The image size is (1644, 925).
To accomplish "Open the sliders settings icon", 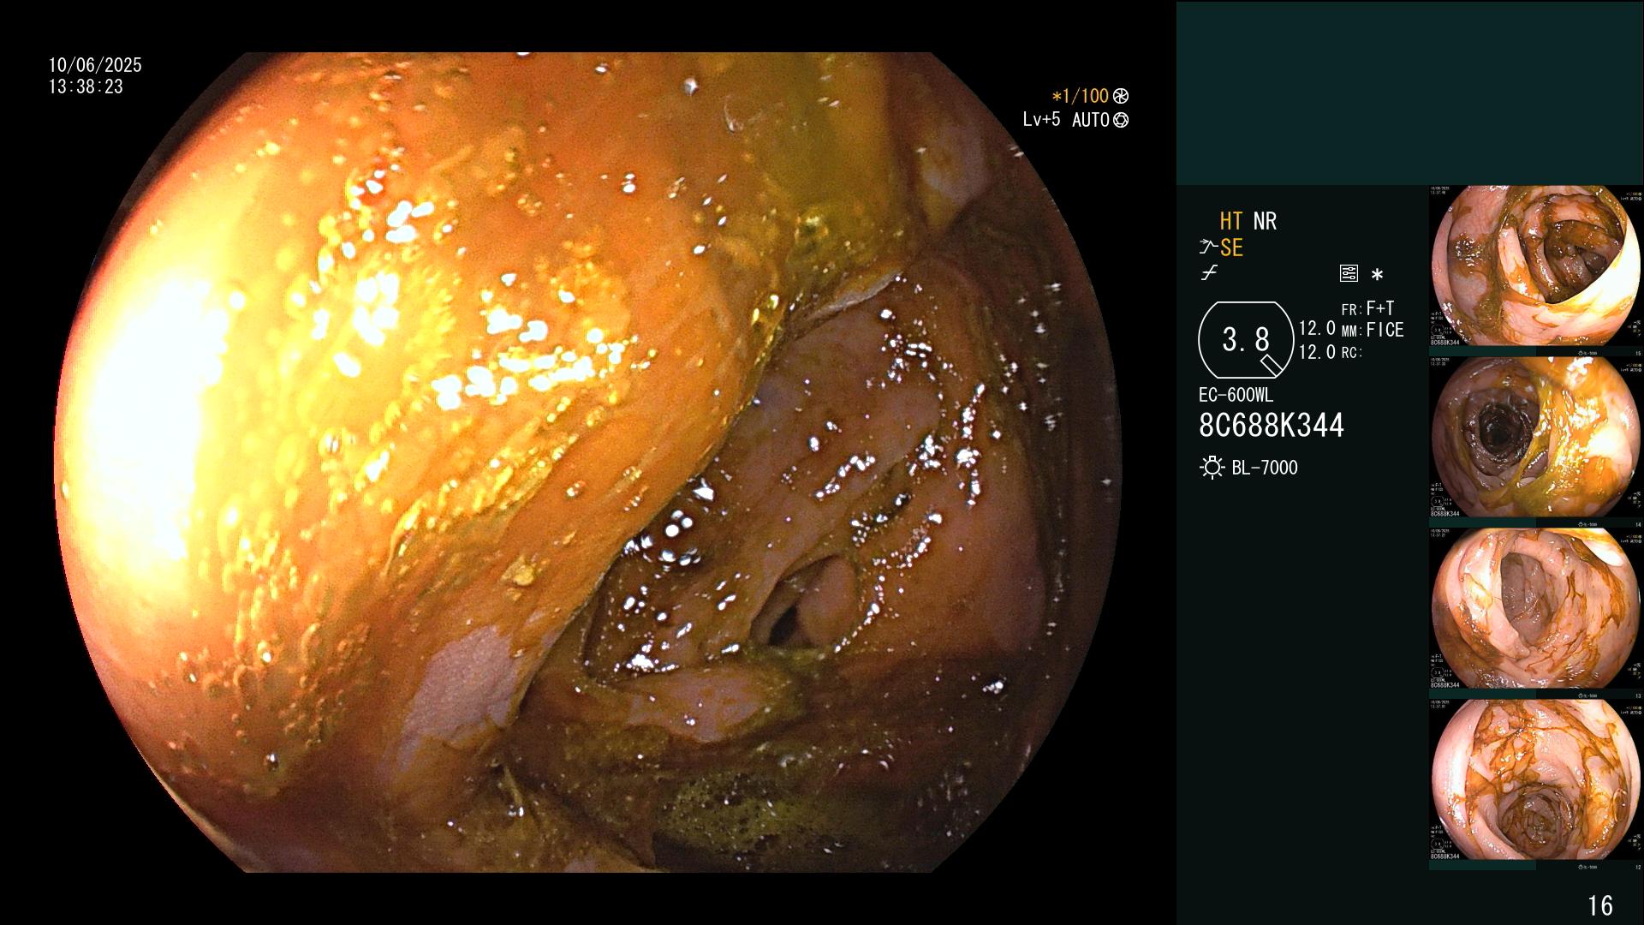I will tap(1349, 274).
